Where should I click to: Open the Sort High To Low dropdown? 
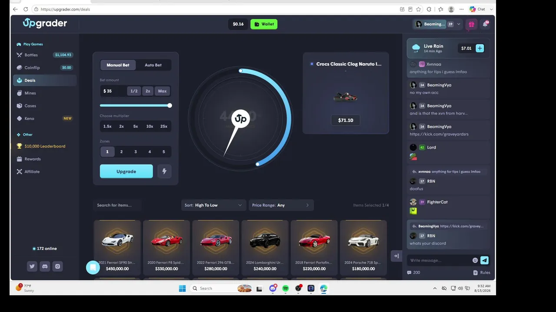[213, 205]
